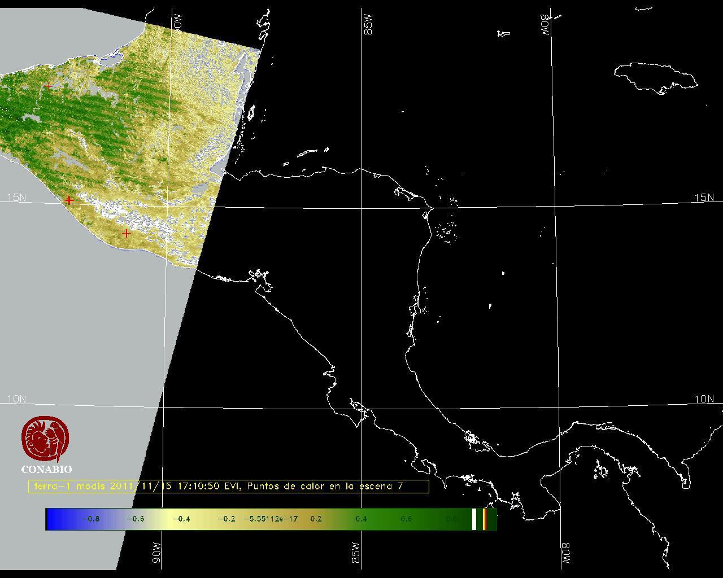Screen dimensions: 723x578
Task: Click the -0.8 value on the color scale
Action: (x=91, y=519)
